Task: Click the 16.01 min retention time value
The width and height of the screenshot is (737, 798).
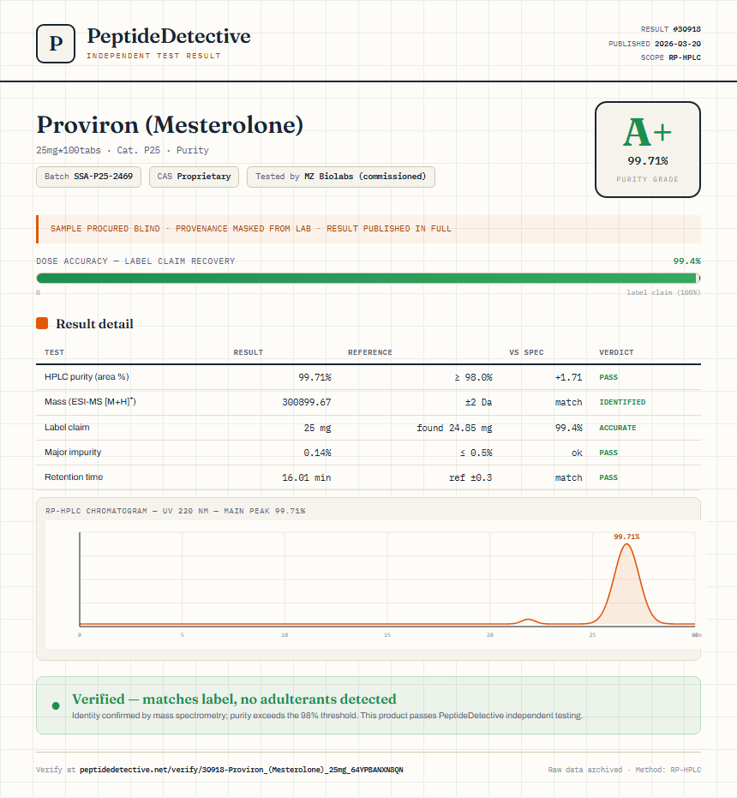Action: coord(307,477)
